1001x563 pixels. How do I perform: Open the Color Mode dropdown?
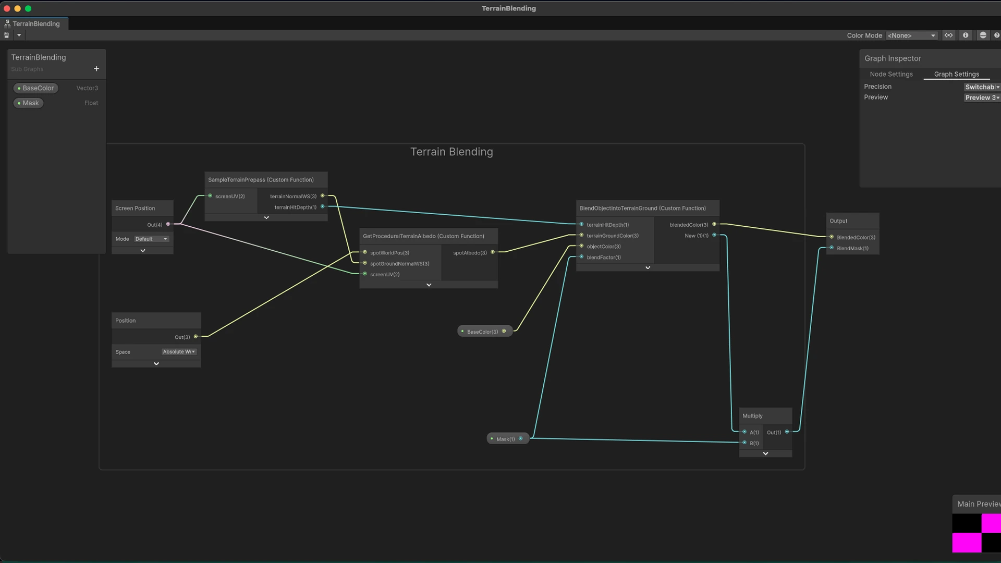click(x=912, y=35)
